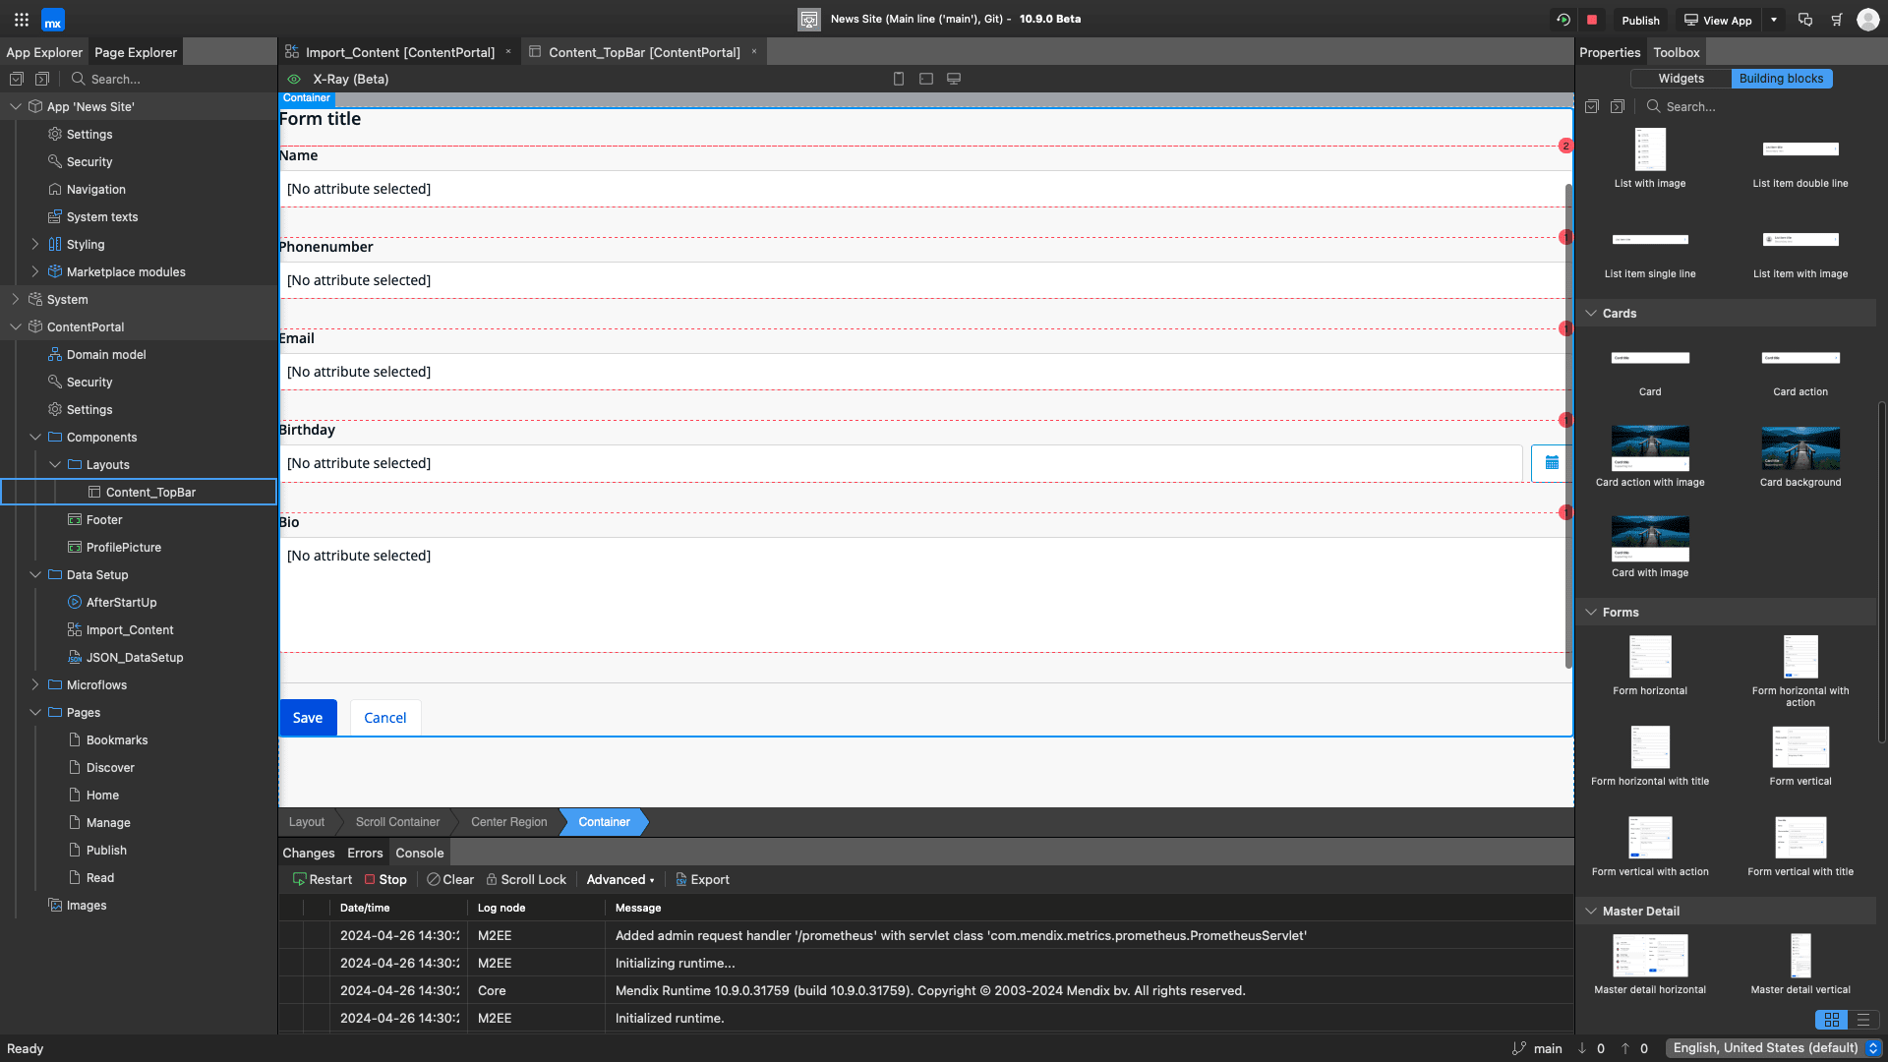Select desktop viewport icon
The image size is (1888, 1062).
[954, 79]
